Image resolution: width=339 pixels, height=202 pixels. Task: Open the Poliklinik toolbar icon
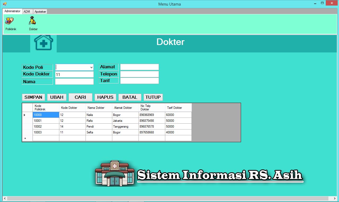[11, 23]
